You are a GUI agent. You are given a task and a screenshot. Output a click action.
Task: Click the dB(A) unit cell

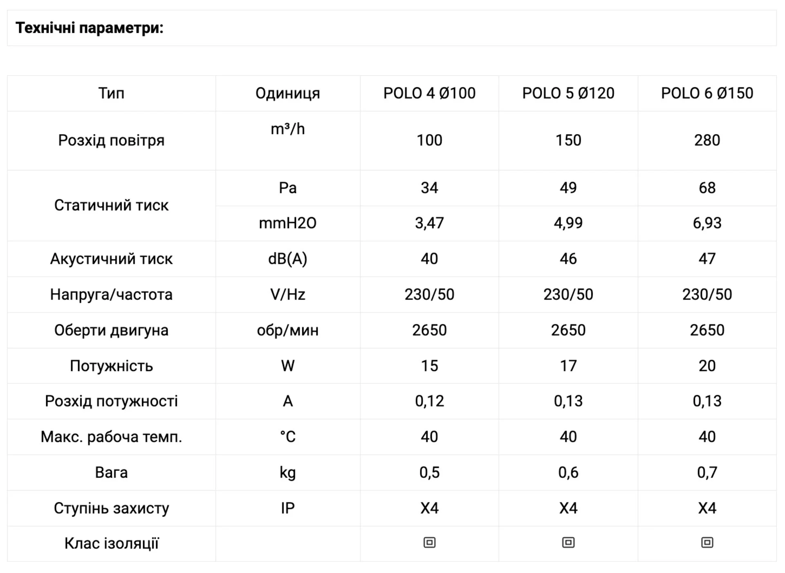click(x=287, y=259)
